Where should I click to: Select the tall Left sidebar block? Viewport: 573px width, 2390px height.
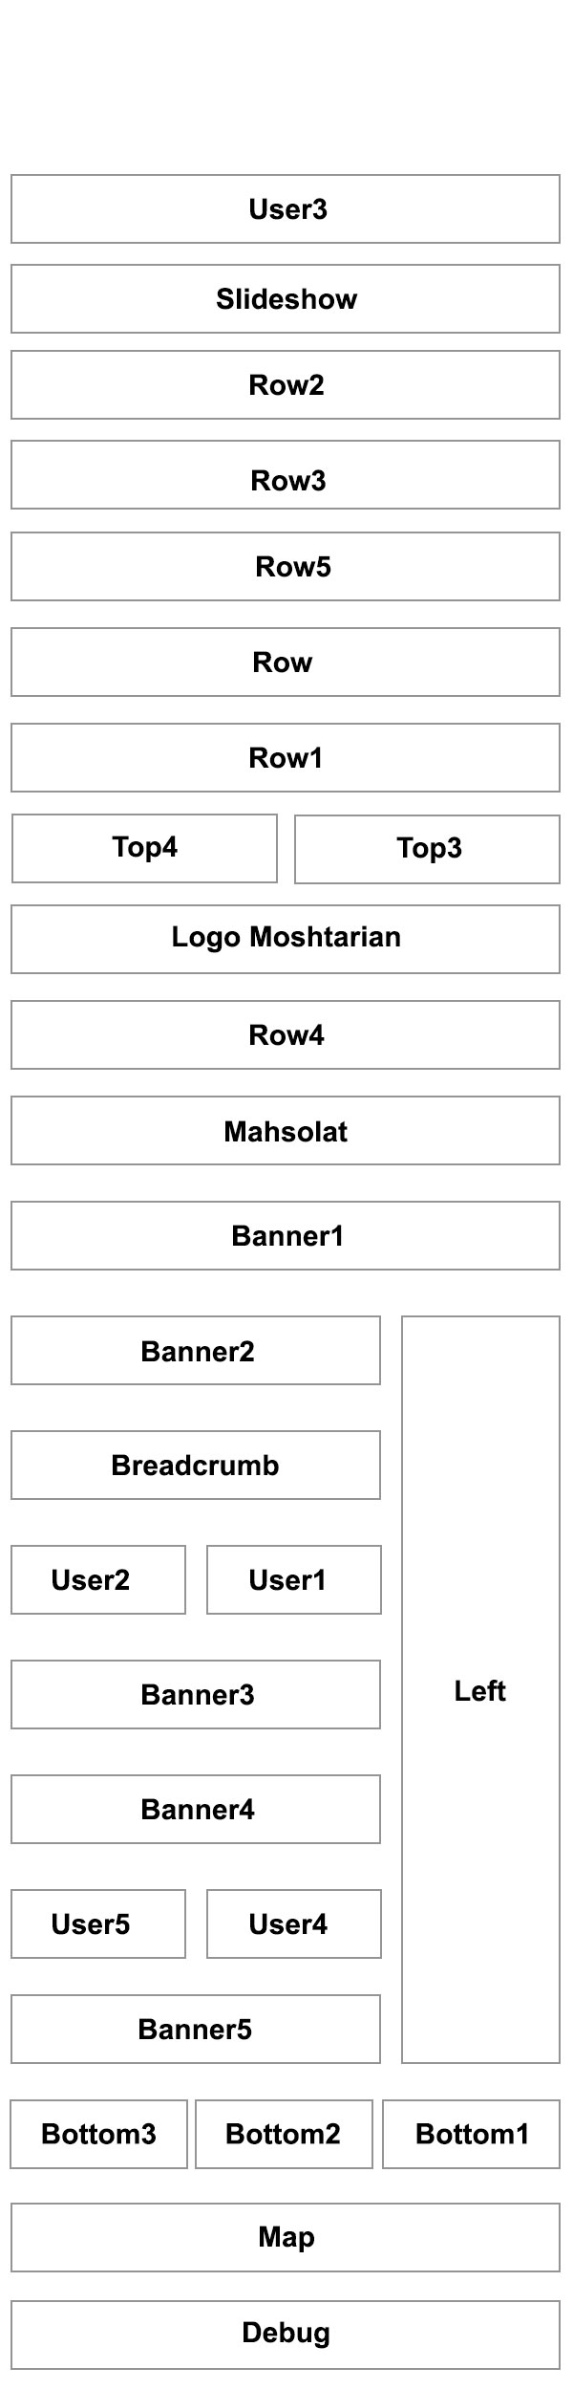click(x=480, y=1690)
